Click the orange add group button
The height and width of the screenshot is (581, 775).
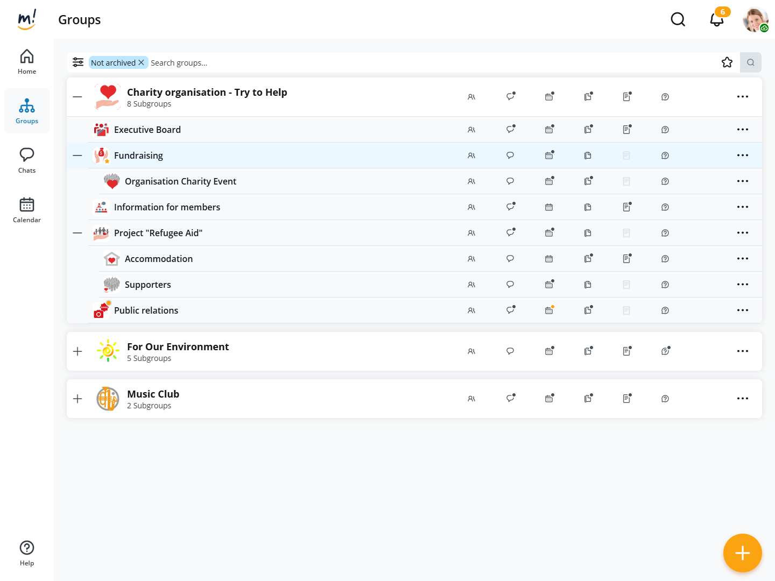coord(742,552)
